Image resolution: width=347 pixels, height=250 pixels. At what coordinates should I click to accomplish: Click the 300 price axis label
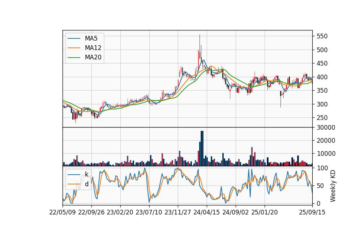pos(322,104)
